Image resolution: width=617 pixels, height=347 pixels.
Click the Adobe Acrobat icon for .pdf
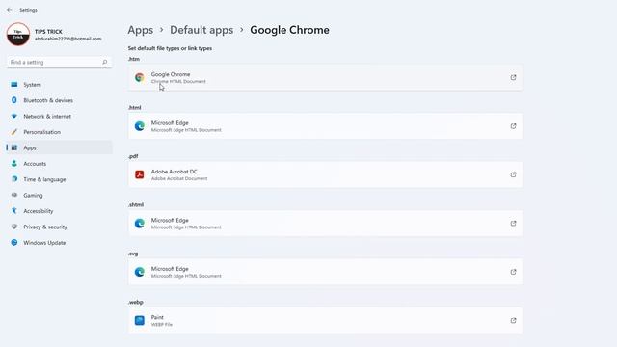pyautogui.click(x=139, y=174)
